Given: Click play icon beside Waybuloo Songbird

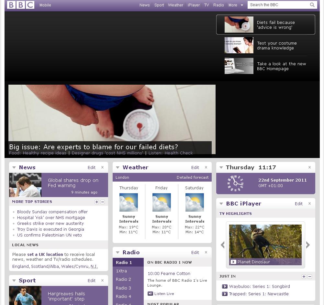Looking at the screenshot, I should click(225, 287).
